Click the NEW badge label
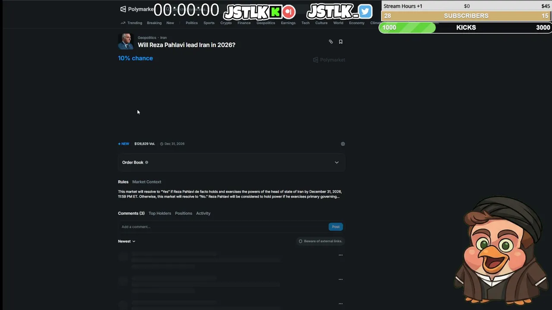 [x=124, y=144]
